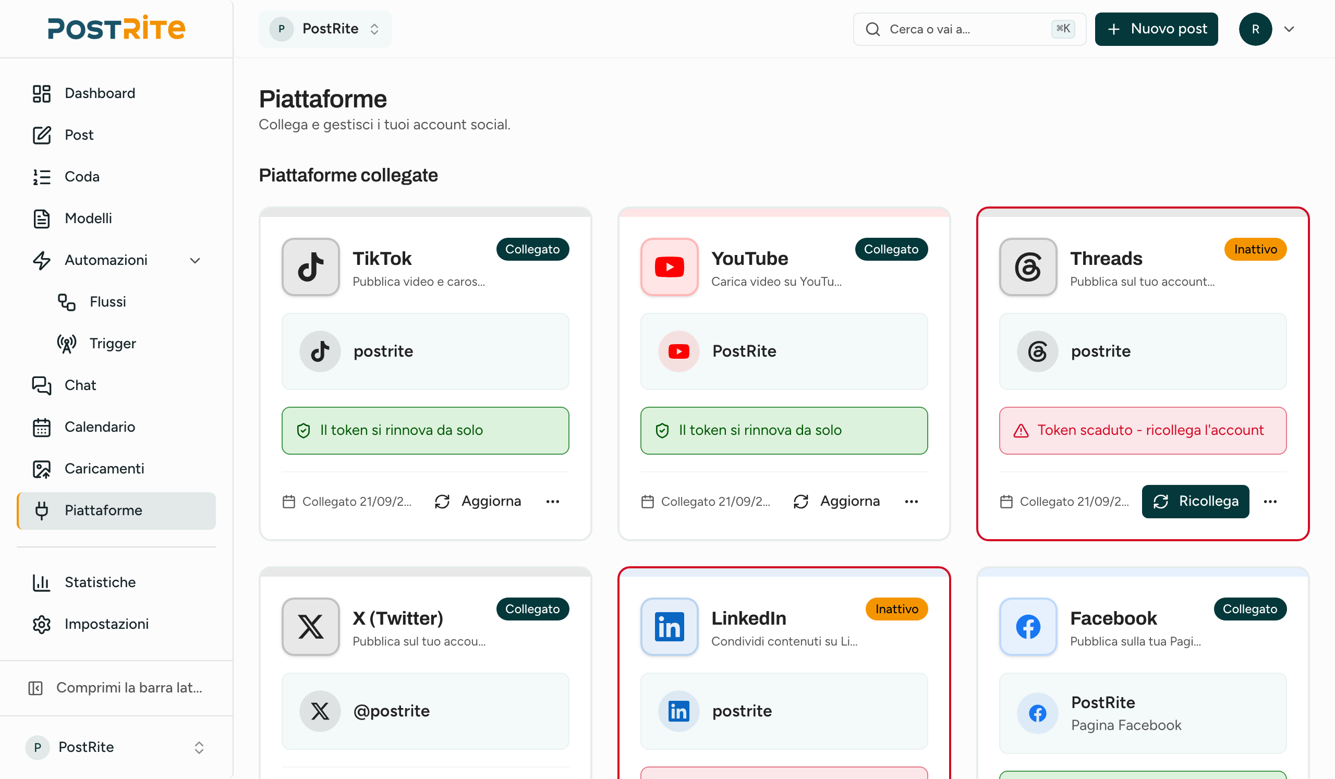This screenshot has height=779, width=1335.
Task: Focus the Cerca o vai a search field
Action: click(969, 29)
